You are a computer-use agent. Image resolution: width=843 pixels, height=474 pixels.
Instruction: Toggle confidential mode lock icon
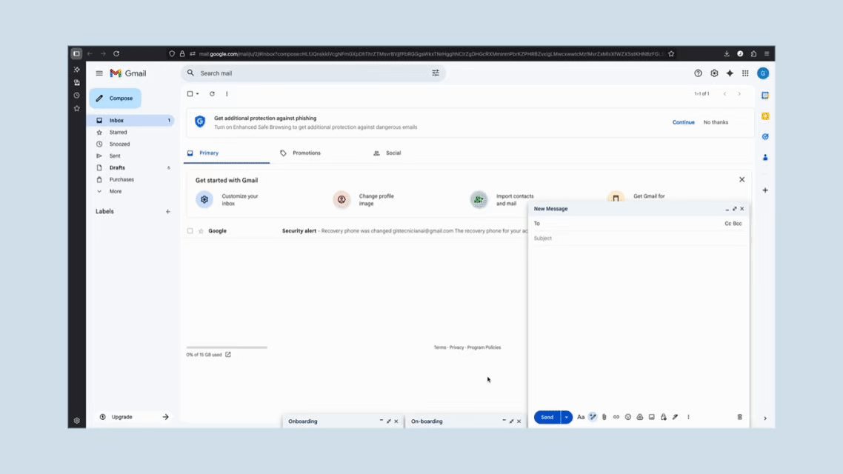point(663,417)
